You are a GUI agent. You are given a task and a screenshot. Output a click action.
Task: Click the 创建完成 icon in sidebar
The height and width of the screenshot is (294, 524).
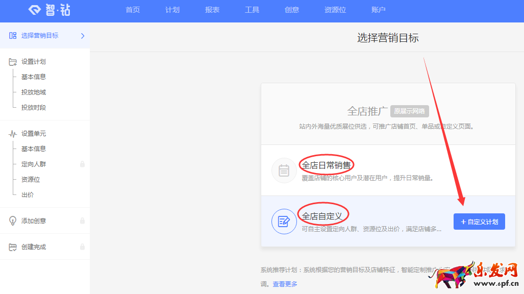13,247
